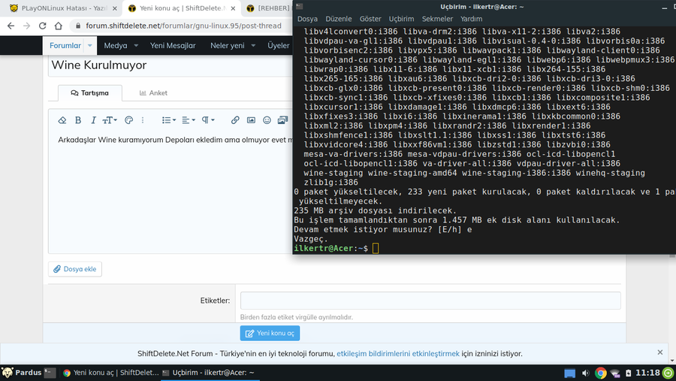Click the insert image icon in editor
The width and height of the screenshot is (676, 381).
[x=251, y=120]
